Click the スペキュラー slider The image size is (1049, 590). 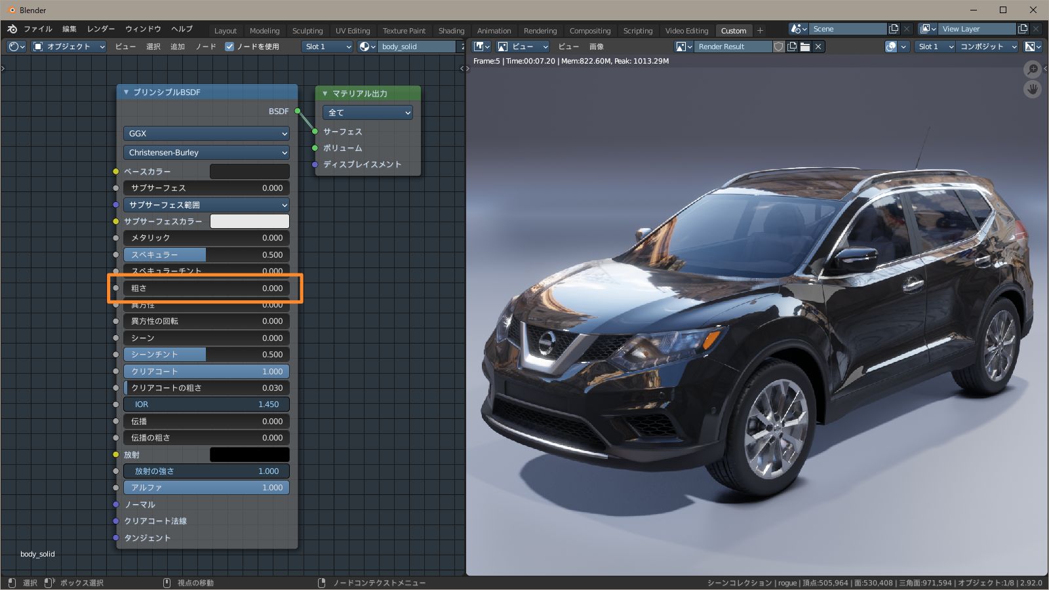(207, 254)
